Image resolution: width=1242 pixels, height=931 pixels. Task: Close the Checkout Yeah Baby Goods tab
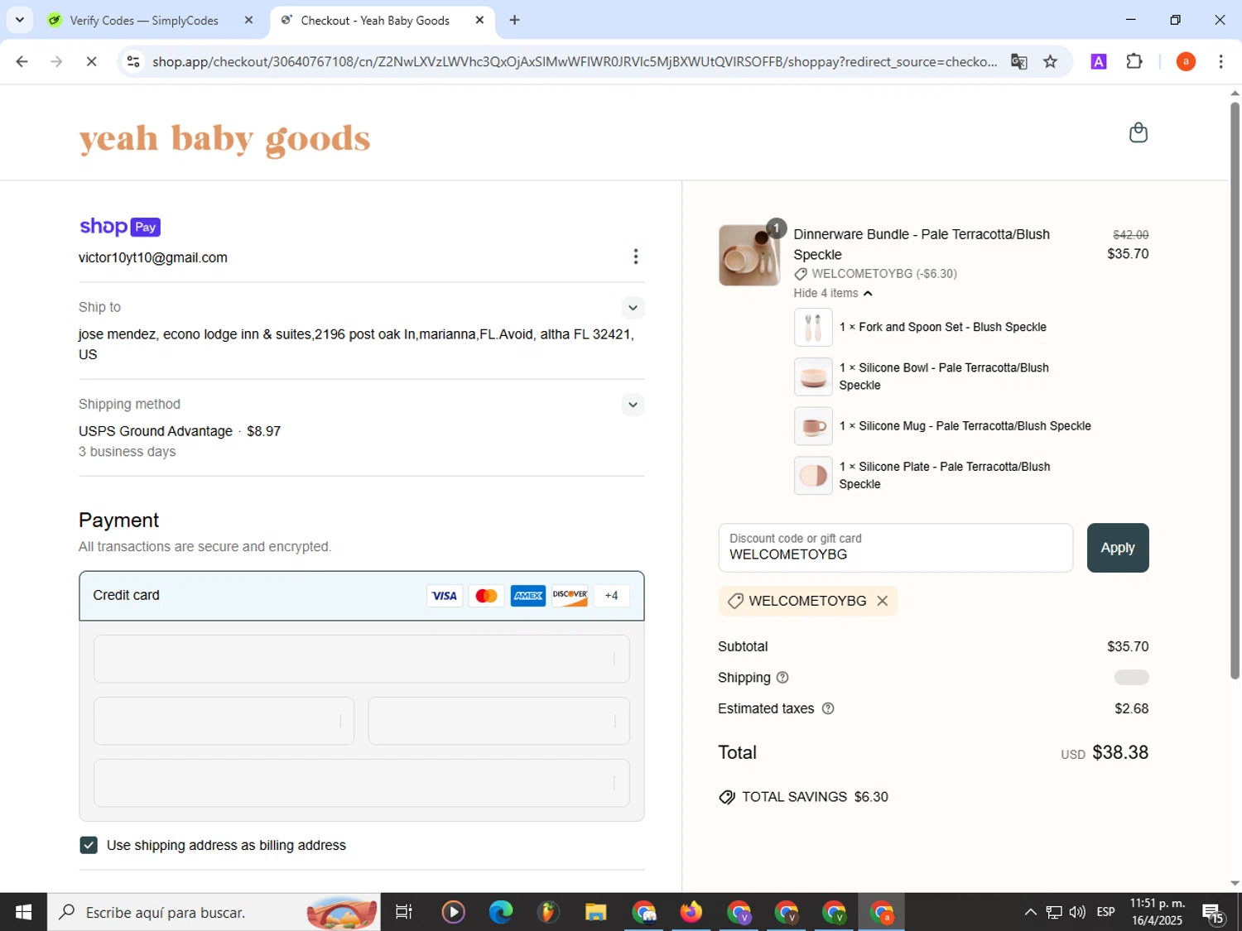coord(479,20)
